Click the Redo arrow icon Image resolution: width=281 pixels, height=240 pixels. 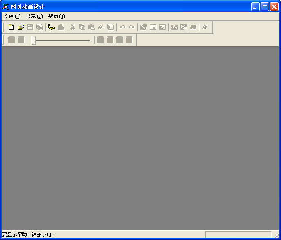(x=132, y=27)
